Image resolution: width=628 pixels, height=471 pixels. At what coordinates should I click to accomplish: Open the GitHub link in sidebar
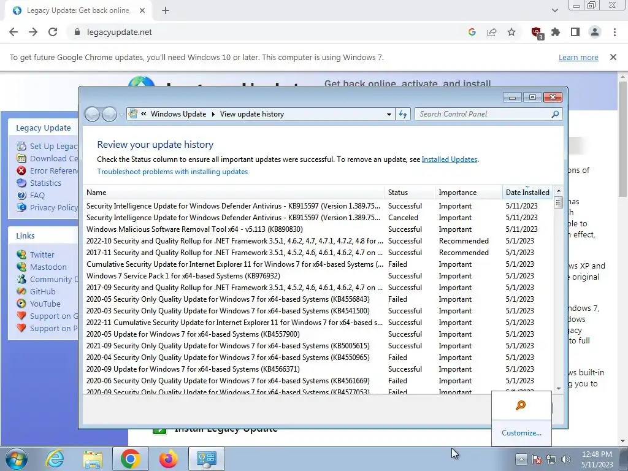click(42, 291)
